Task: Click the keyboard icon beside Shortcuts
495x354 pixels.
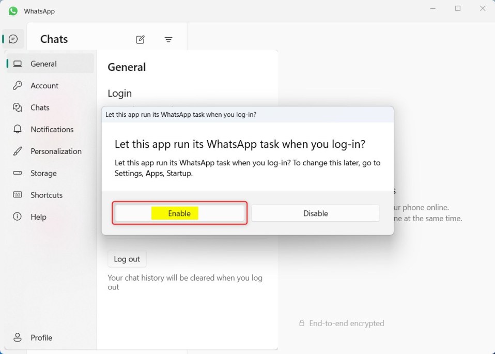Action: [x=18, y=194]
